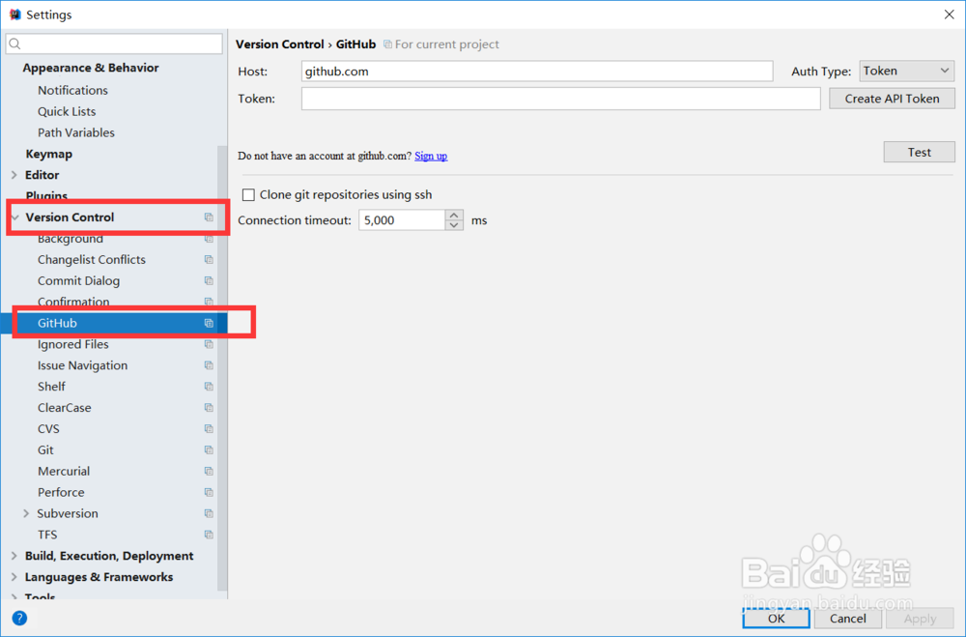Open Shelf settings

[x=51, y=387]
